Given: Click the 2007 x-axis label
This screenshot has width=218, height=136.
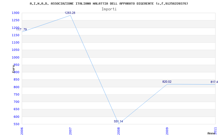Looking at the screenshot, I should [70, 131].
